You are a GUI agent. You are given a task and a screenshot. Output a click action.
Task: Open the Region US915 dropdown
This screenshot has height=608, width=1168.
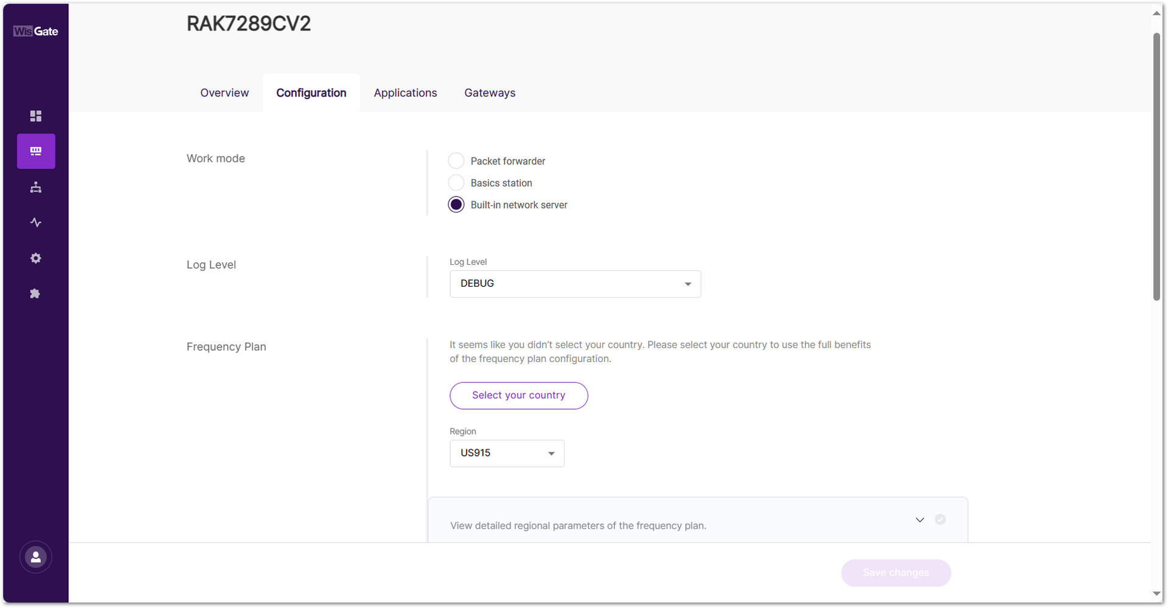pos(507,453)
